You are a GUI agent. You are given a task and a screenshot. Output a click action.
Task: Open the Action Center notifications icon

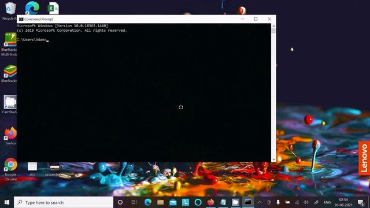[361, 202]
